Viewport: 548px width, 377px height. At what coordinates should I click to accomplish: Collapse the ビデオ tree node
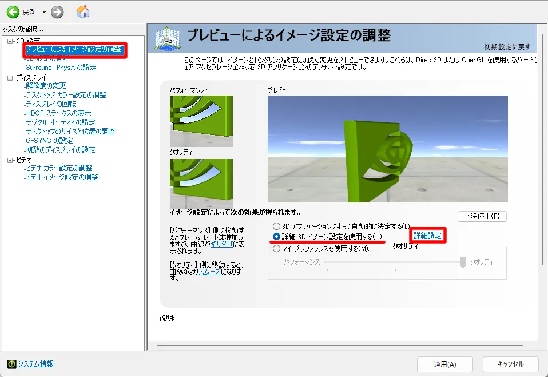pyautogui.click(x=10, y=160)
